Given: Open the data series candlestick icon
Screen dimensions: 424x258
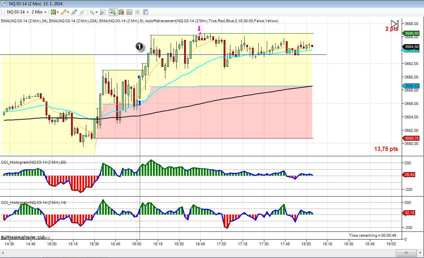Looking at the screenshot, I should pos(121,12).
